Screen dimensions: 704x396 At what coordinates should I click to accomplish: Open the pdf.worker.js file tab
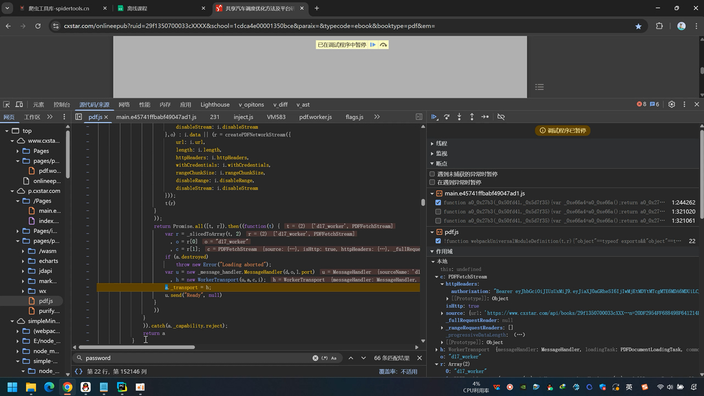(x=316, y=117)
